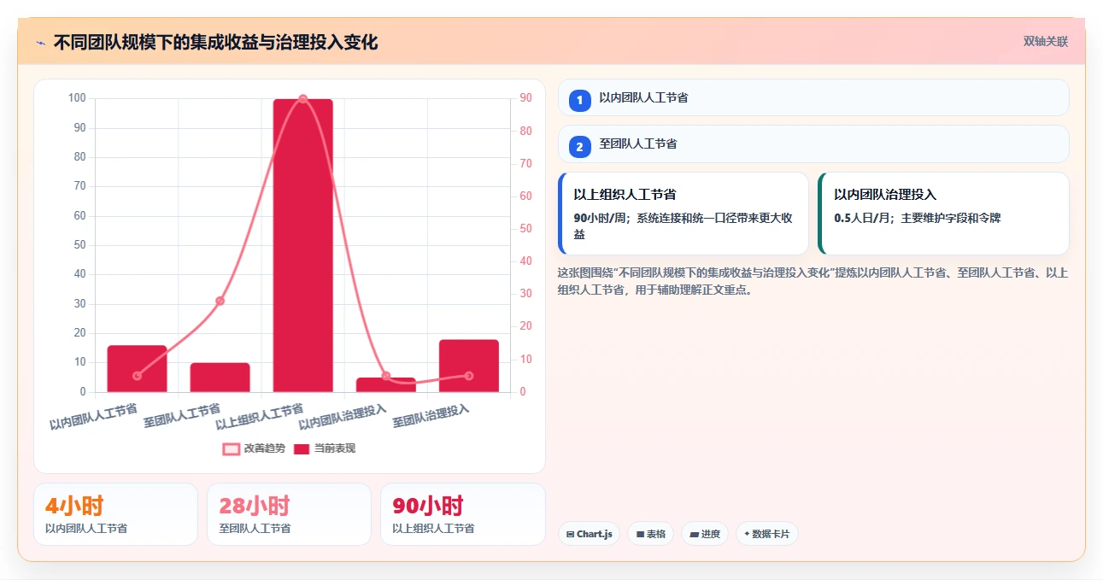Click the 双轴关联 label in the header
This screenshot has height=580, width=1103.
click(1046, 41)
